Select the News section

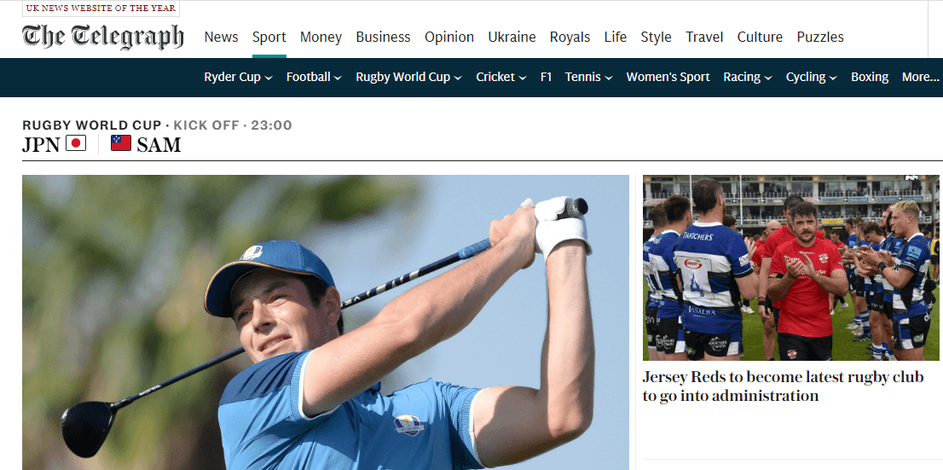(x=221, y=37)
